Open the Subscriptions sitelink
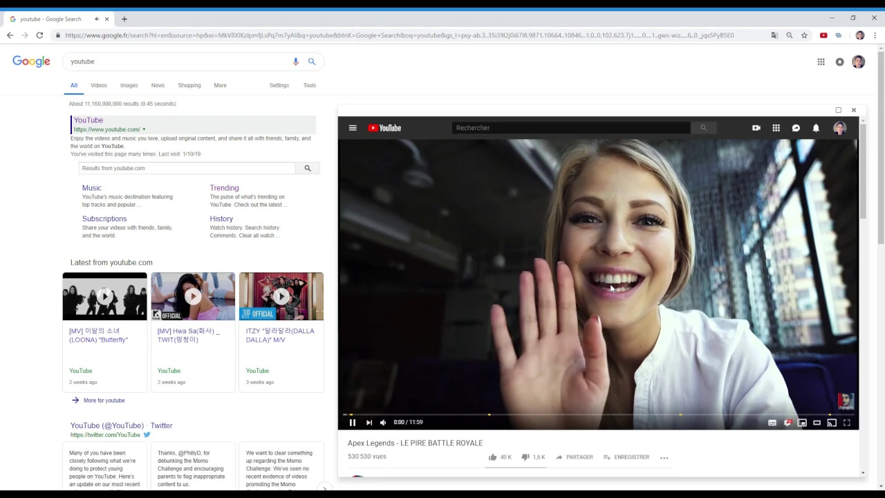 pyautogui.click(x=104, y=219)
